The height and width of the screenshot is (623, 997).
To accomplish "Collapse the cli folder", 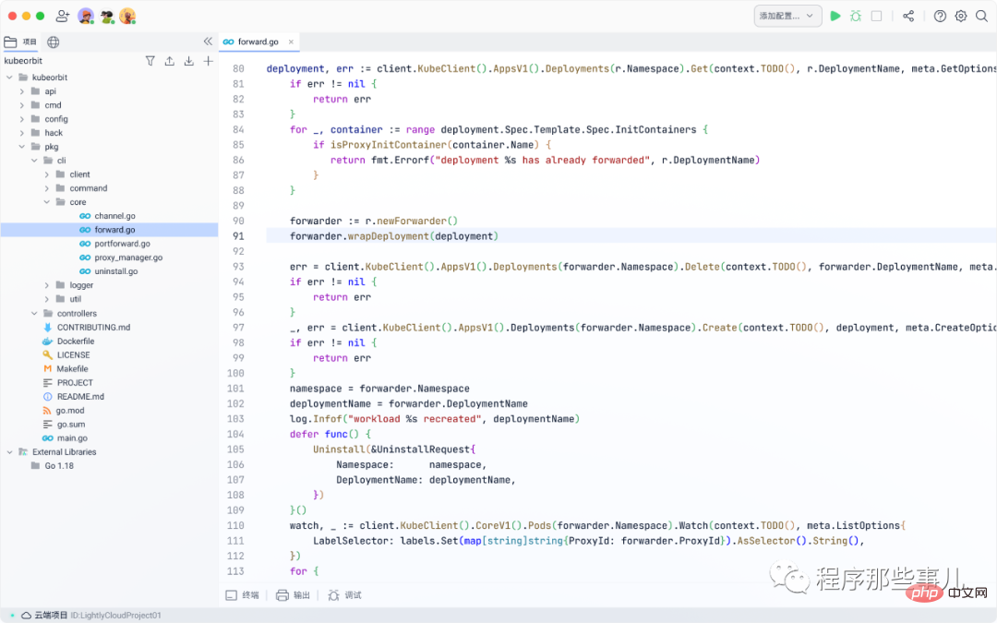I will click(34, 161).
